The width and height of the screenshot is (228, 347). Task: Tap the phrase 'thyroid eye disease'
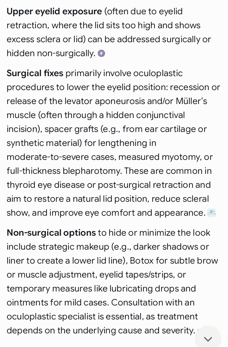coord(46,185)
